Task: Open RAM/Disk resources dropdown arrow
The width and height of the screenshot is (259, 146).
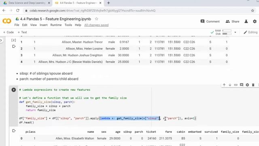Action: click(235, 32)
